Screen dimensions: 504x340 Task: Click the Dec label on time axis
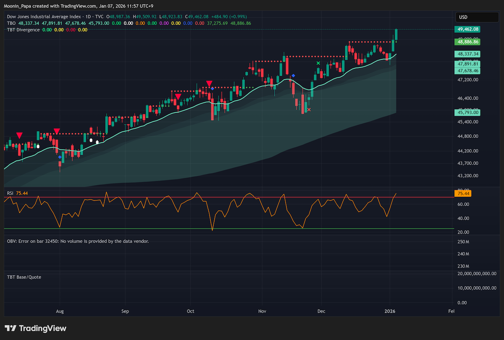click(x=321, y=311)
